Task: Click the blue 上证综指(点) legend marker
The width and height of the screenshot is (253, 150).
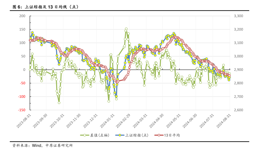Action: coord(120,135)
